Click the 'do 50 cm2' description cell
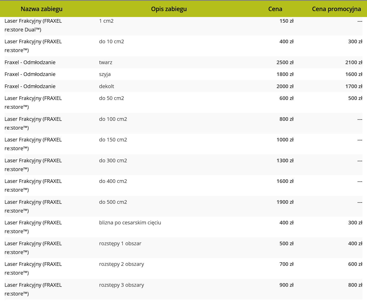This screenshot has height=304, width=367. pyautogui.click(x=112, y=98)
